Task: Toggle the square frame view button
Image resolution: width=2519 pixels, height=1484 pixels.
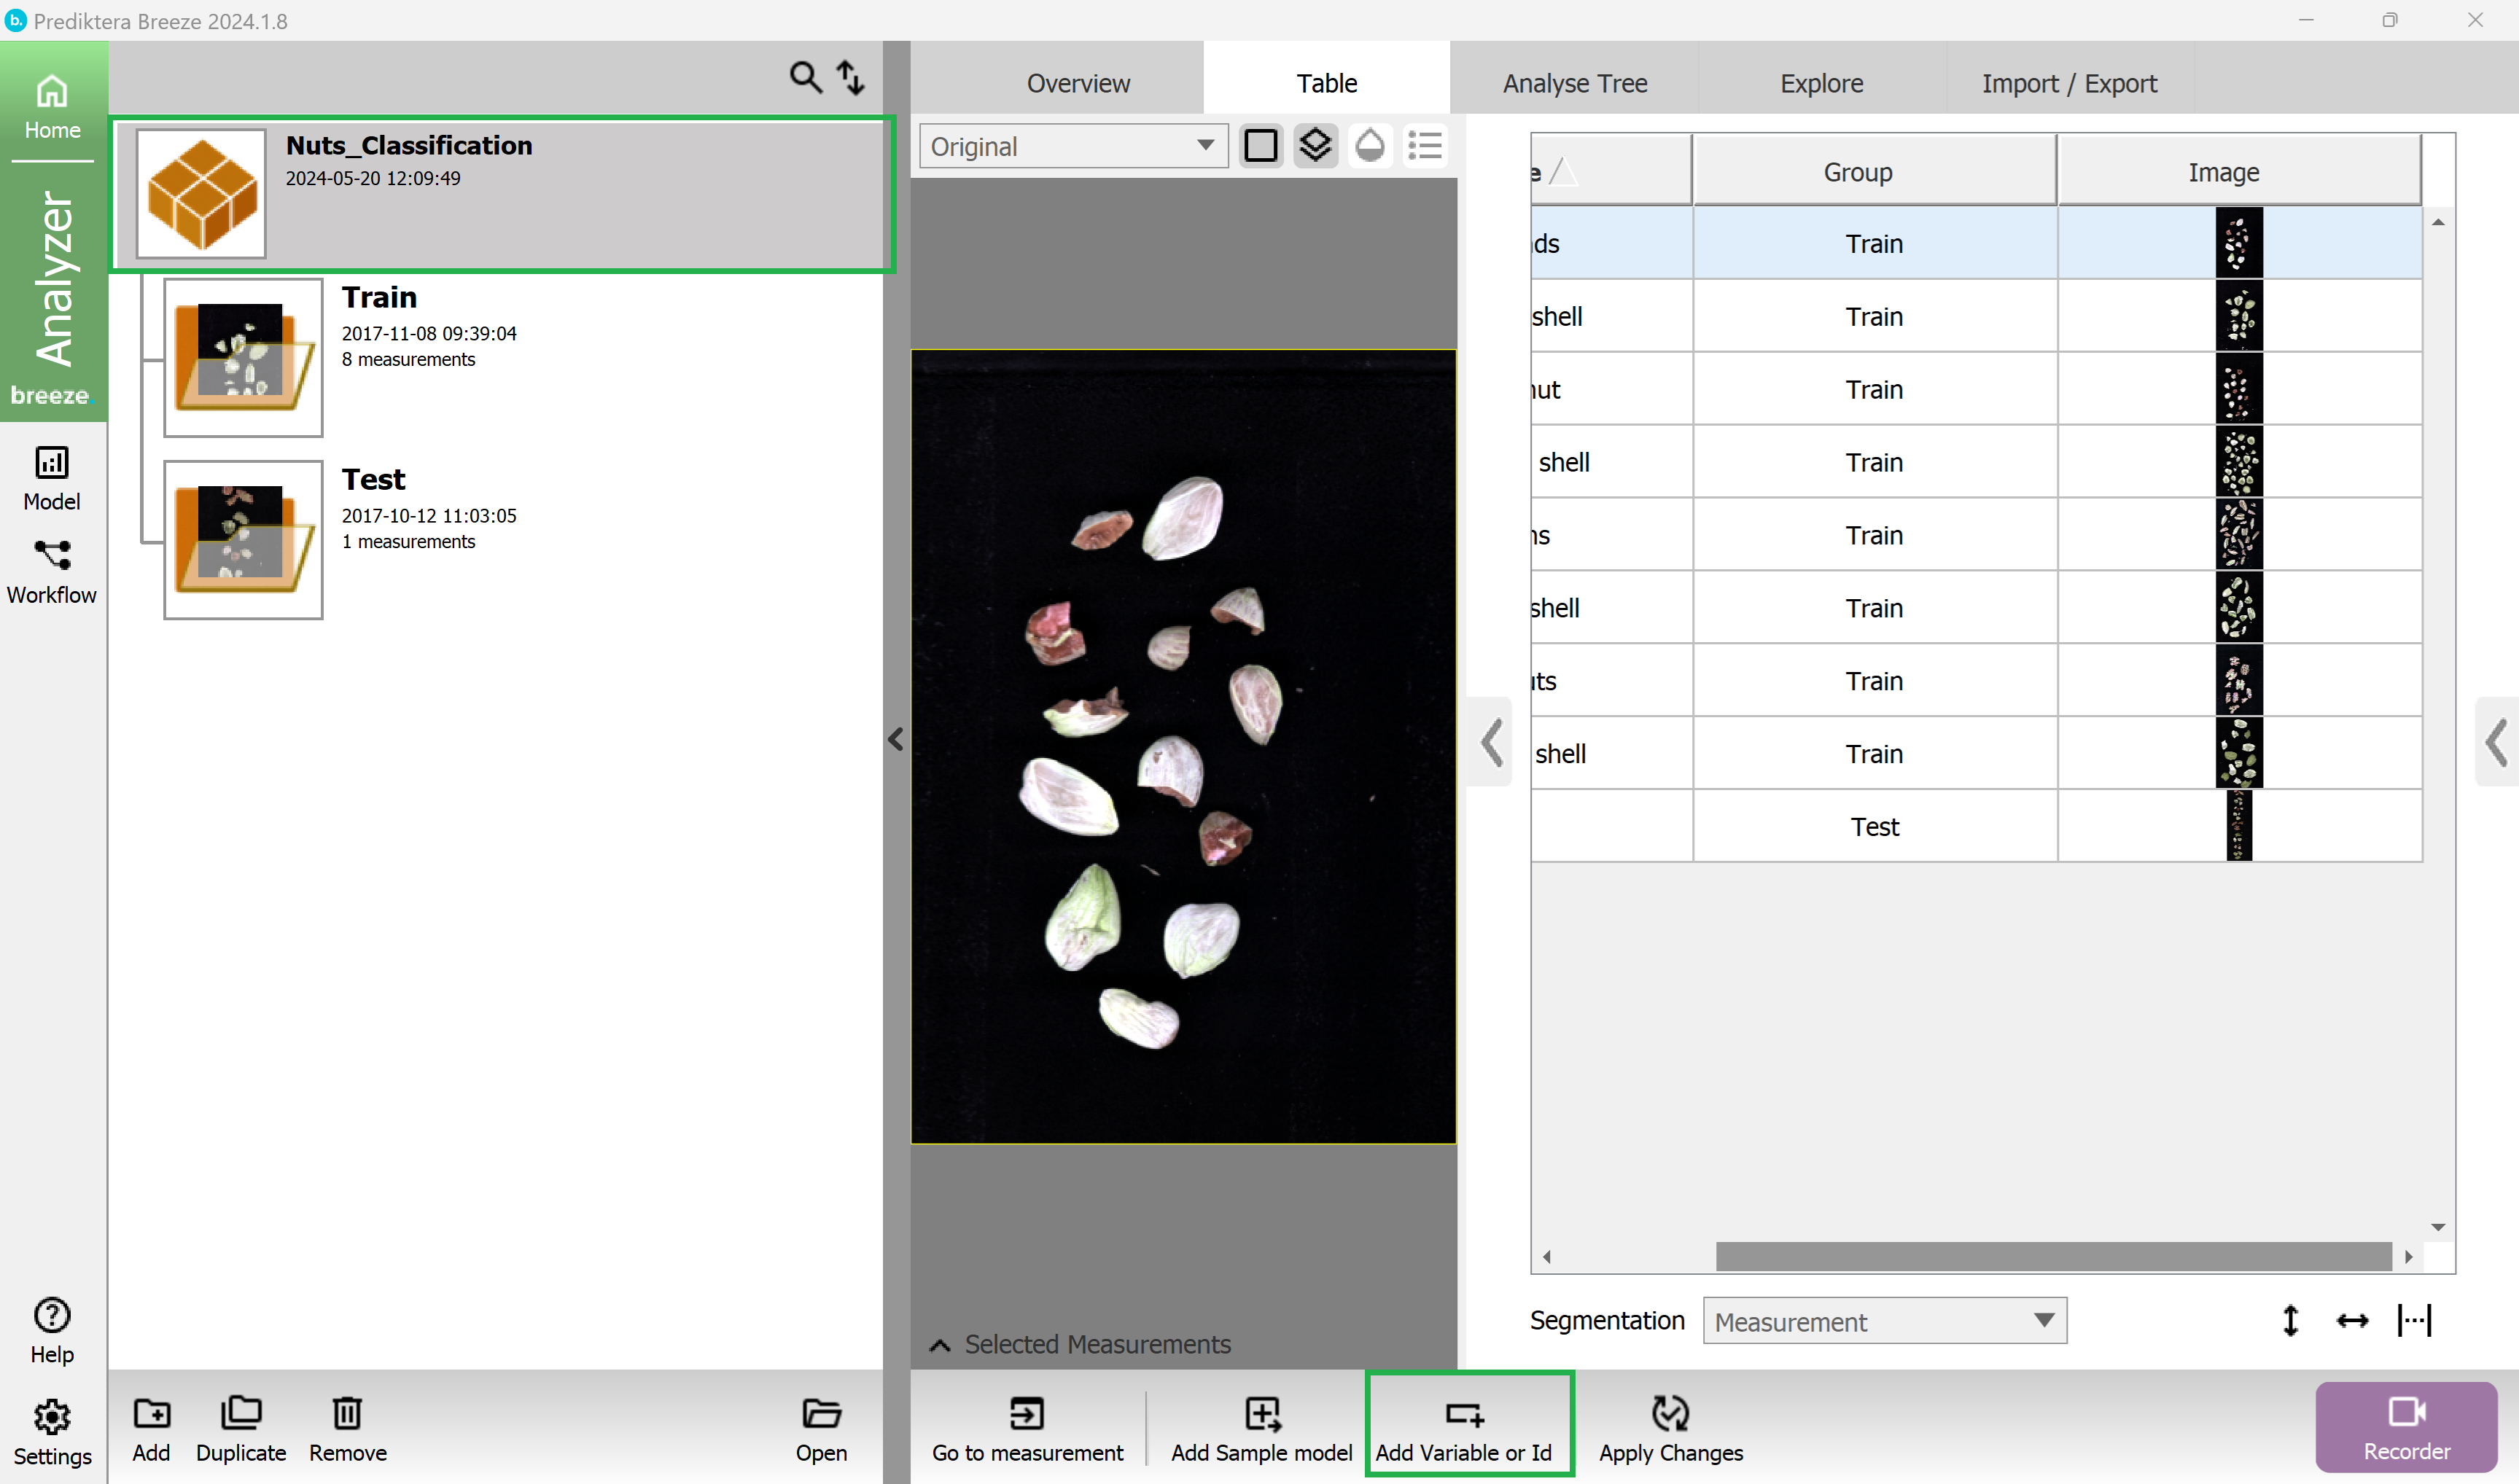Action: coord(1261,146)
